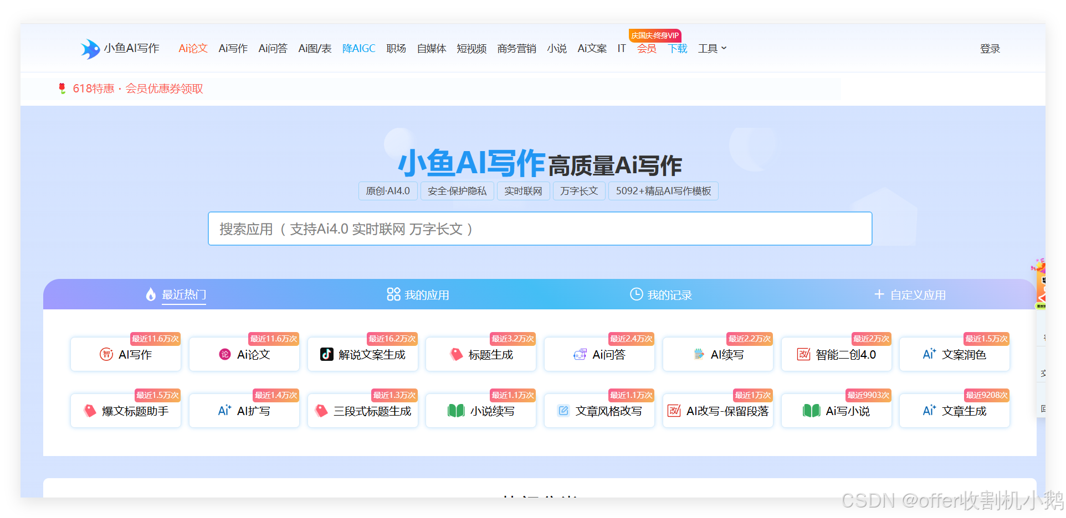Viewport: 1066px width, 518px height.
Task: Click the 原创·AI4.0 feature tag
Action: tap(388, 191)
